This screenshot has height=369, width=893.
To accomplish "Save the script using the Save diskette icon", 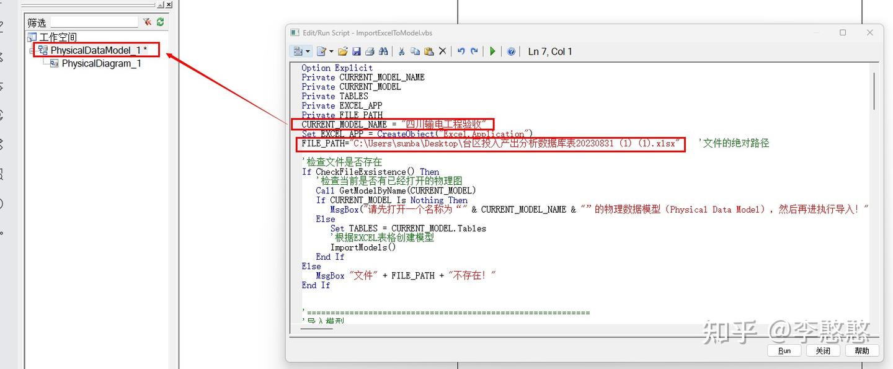I will pyautogui.click(x=356, y=51).
